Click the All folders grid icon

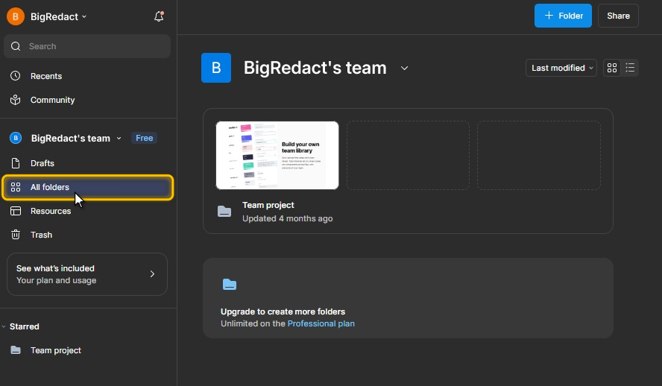point(16,187)
